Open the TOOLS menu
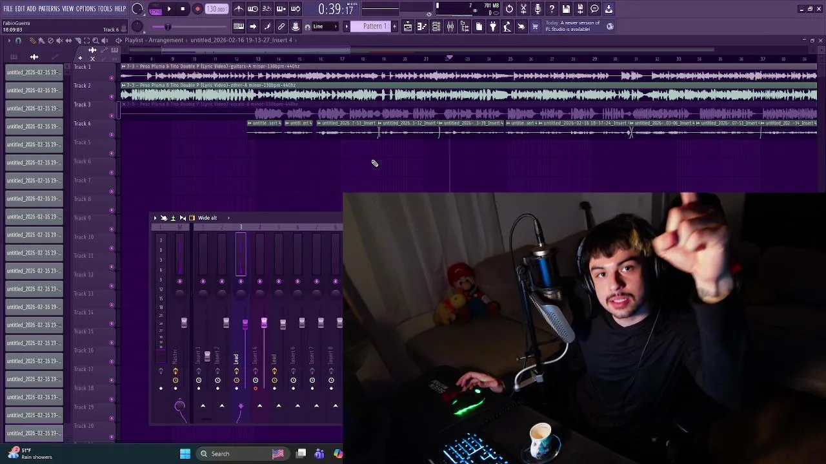This screenshot has height=464, width=826. click(x=105, y=8)
